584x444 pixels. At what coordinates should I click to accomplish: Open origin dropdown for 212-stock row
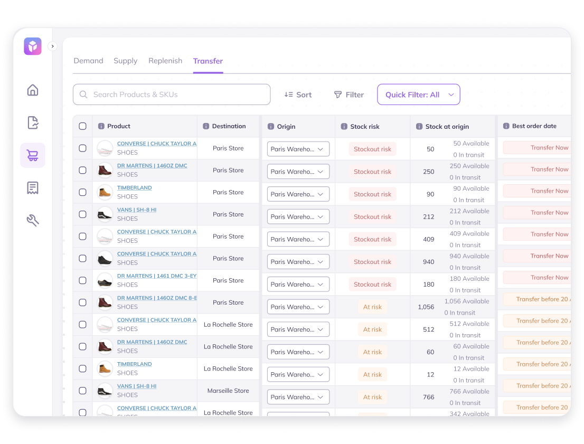pos(298,217)
